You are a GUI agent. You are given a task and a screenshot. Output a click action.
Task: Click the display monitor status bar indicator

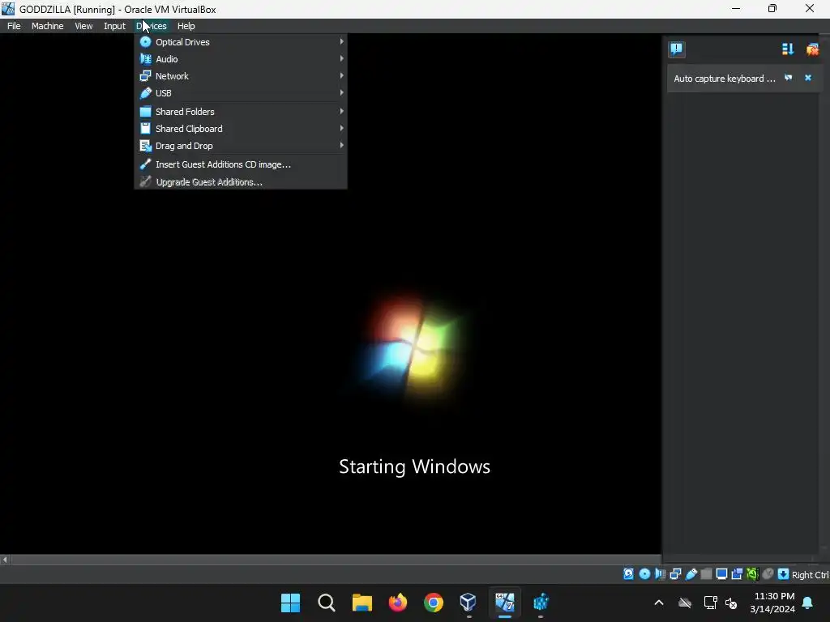click(x=721, y=574)
